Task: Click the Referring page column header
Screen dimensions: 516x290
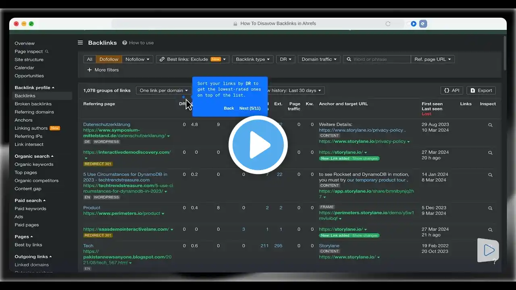Action: point(99,104)
